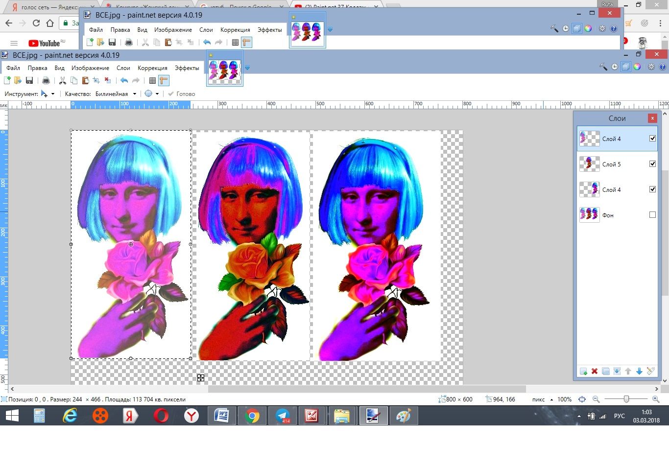Click the Move Layer Up arrow in Слои panel
This screenshot has height=469, width=669.
coord(628,372)
